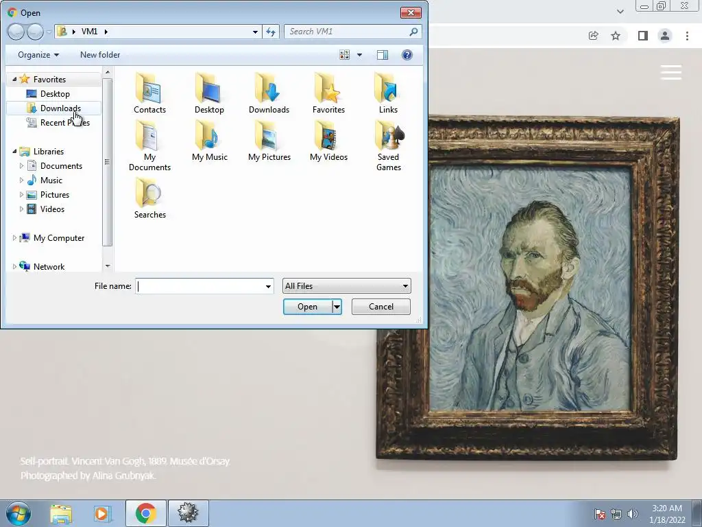This screenshot has width=702, height=527.
Task: Expand the Network node
Action: pyautogui.click(x=14, y=267)
